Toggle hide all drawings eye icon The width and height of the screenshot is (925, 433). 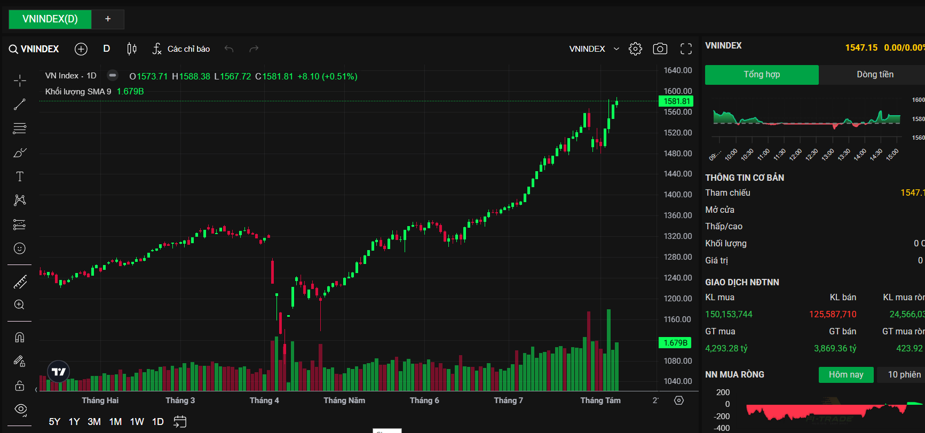point(21,409)
